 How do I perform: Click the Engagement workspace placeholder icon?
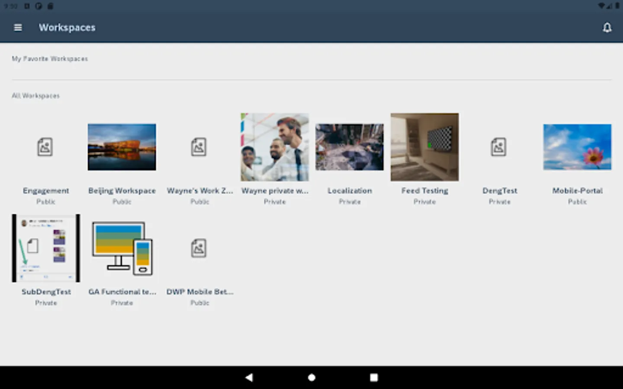pos(45,147)
